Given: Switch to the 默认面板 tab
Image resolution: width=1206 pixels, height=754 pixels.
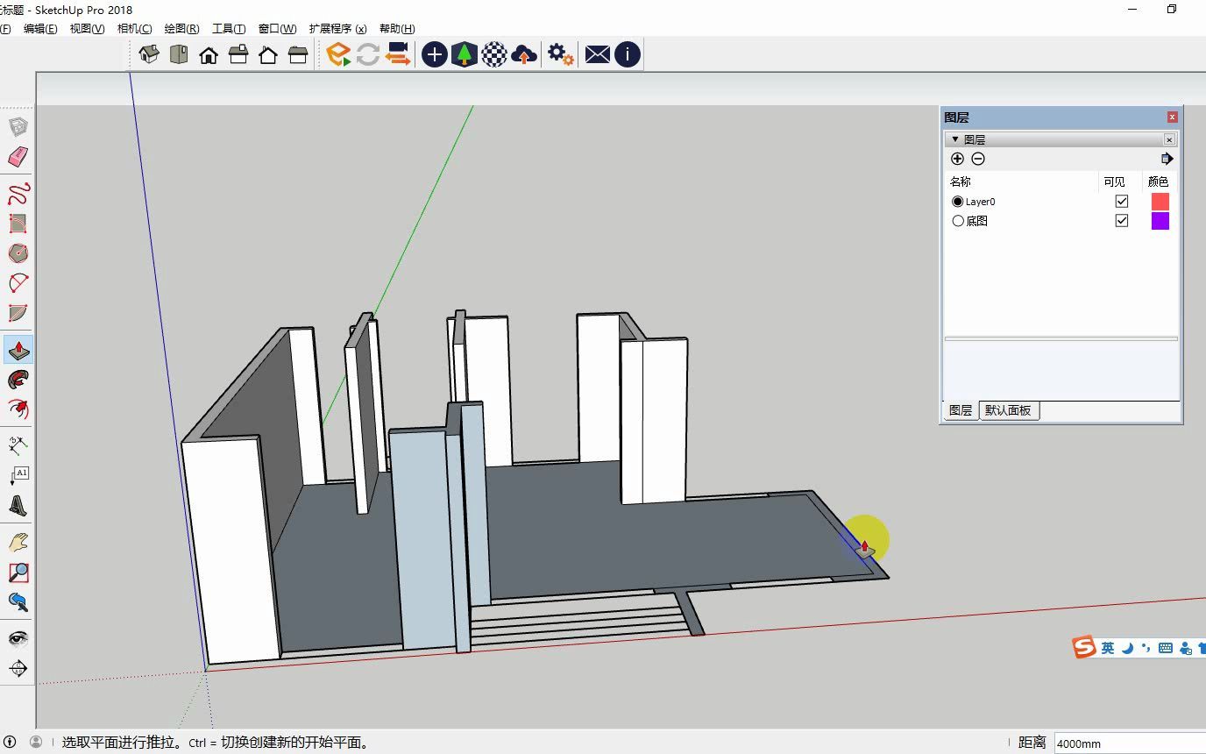Looking at the screenshot, I should coord(1008,410).
